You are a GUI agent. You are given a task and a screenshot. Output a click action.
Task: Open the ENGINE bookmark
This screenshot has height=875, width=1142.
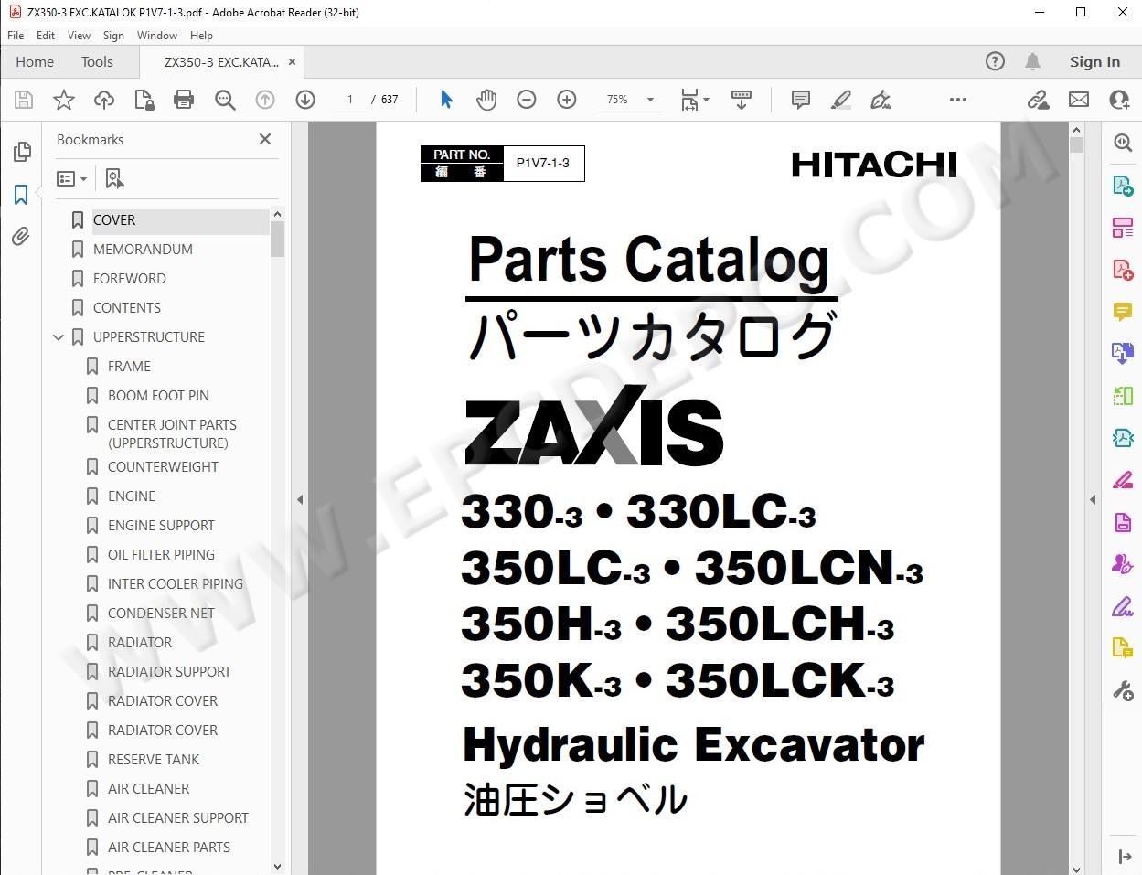132,496
